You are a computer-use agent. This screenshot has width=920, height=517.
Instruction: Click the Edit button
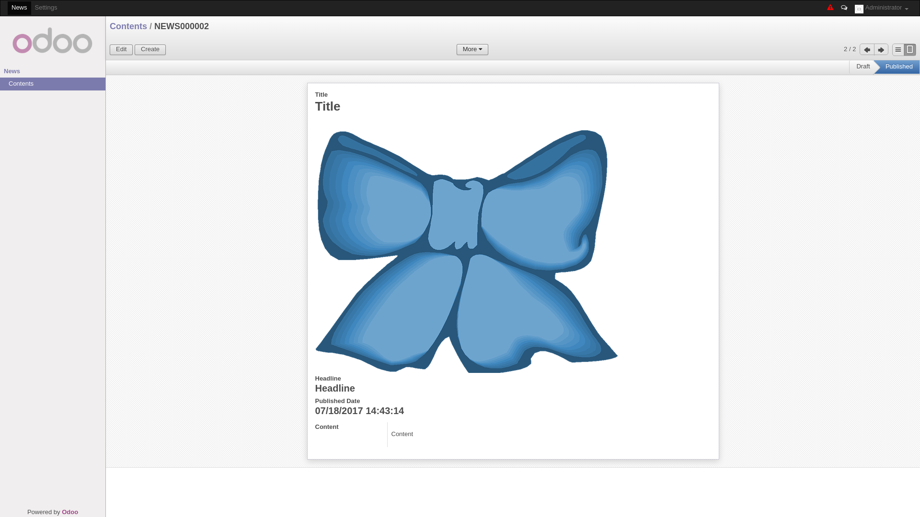[121, 49]
